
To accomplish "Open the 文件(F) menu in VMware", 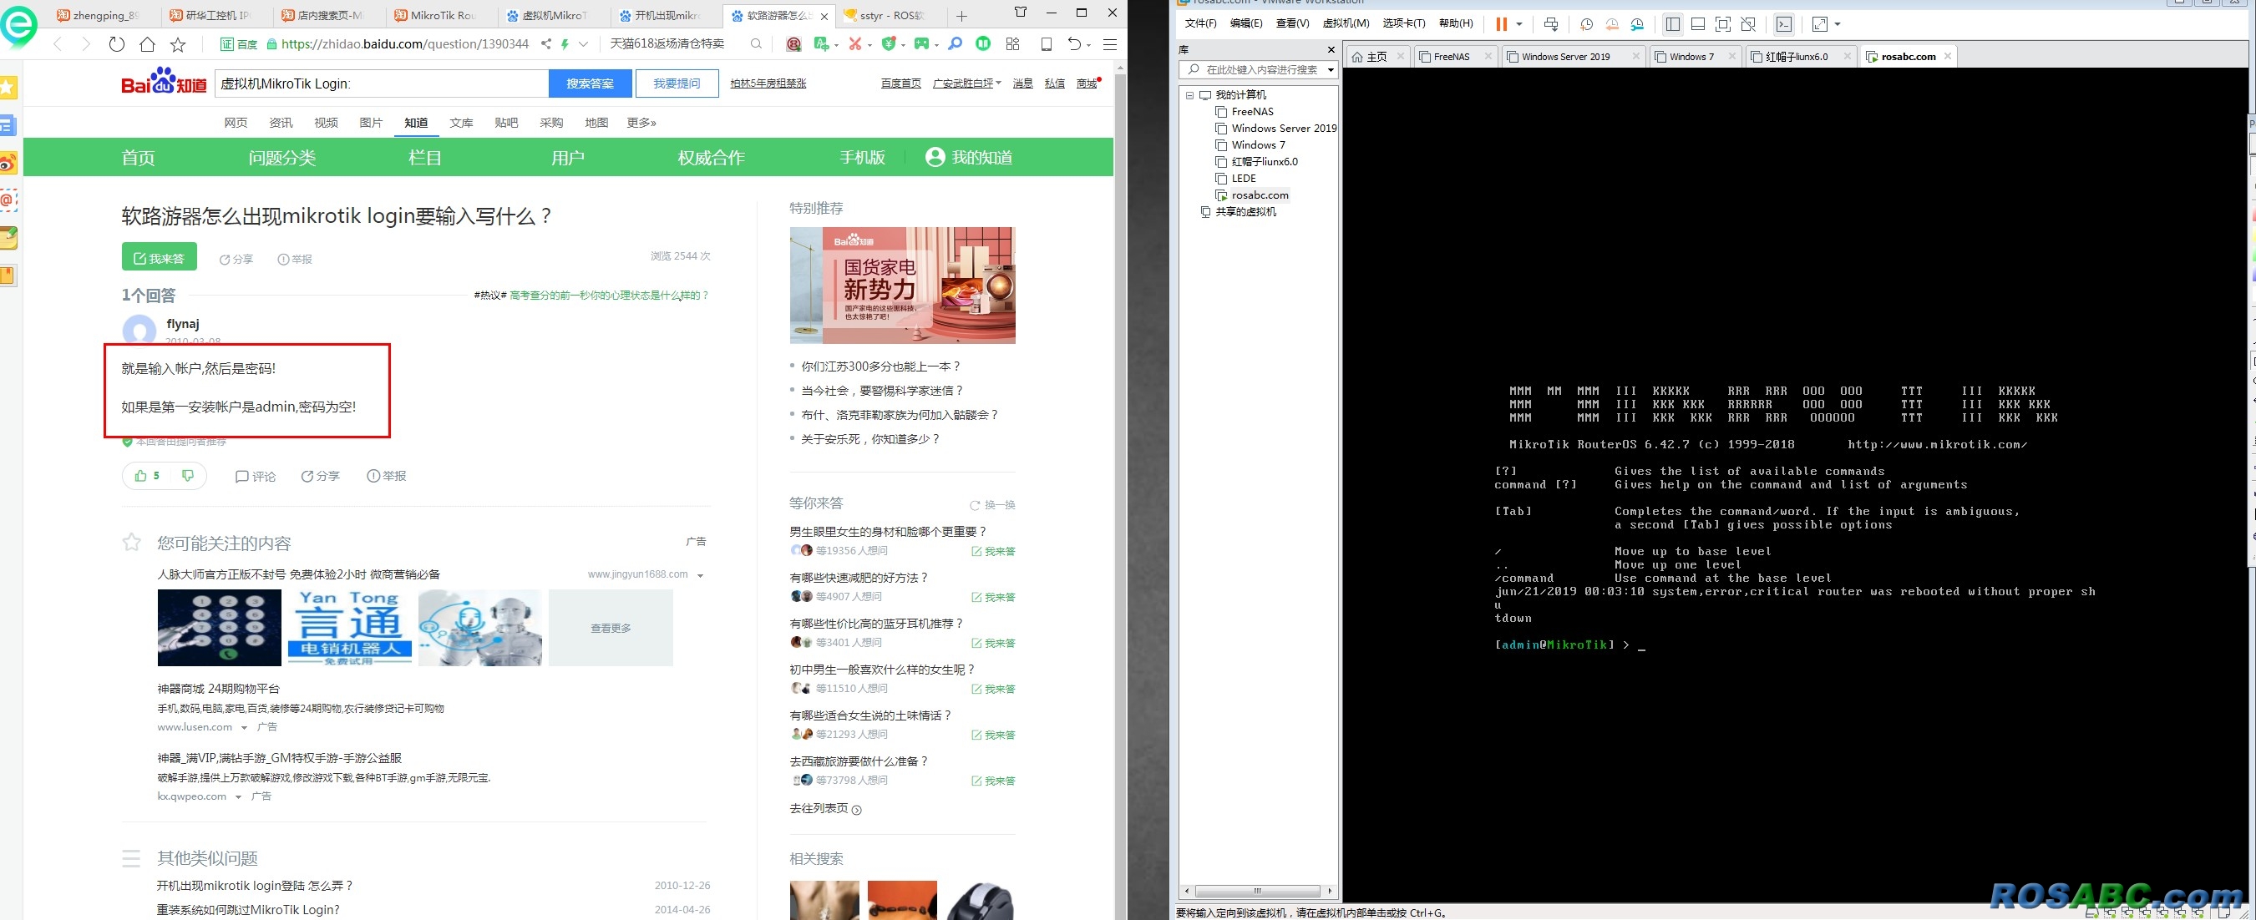I will pyautogui.click(x=1201, y=23).
